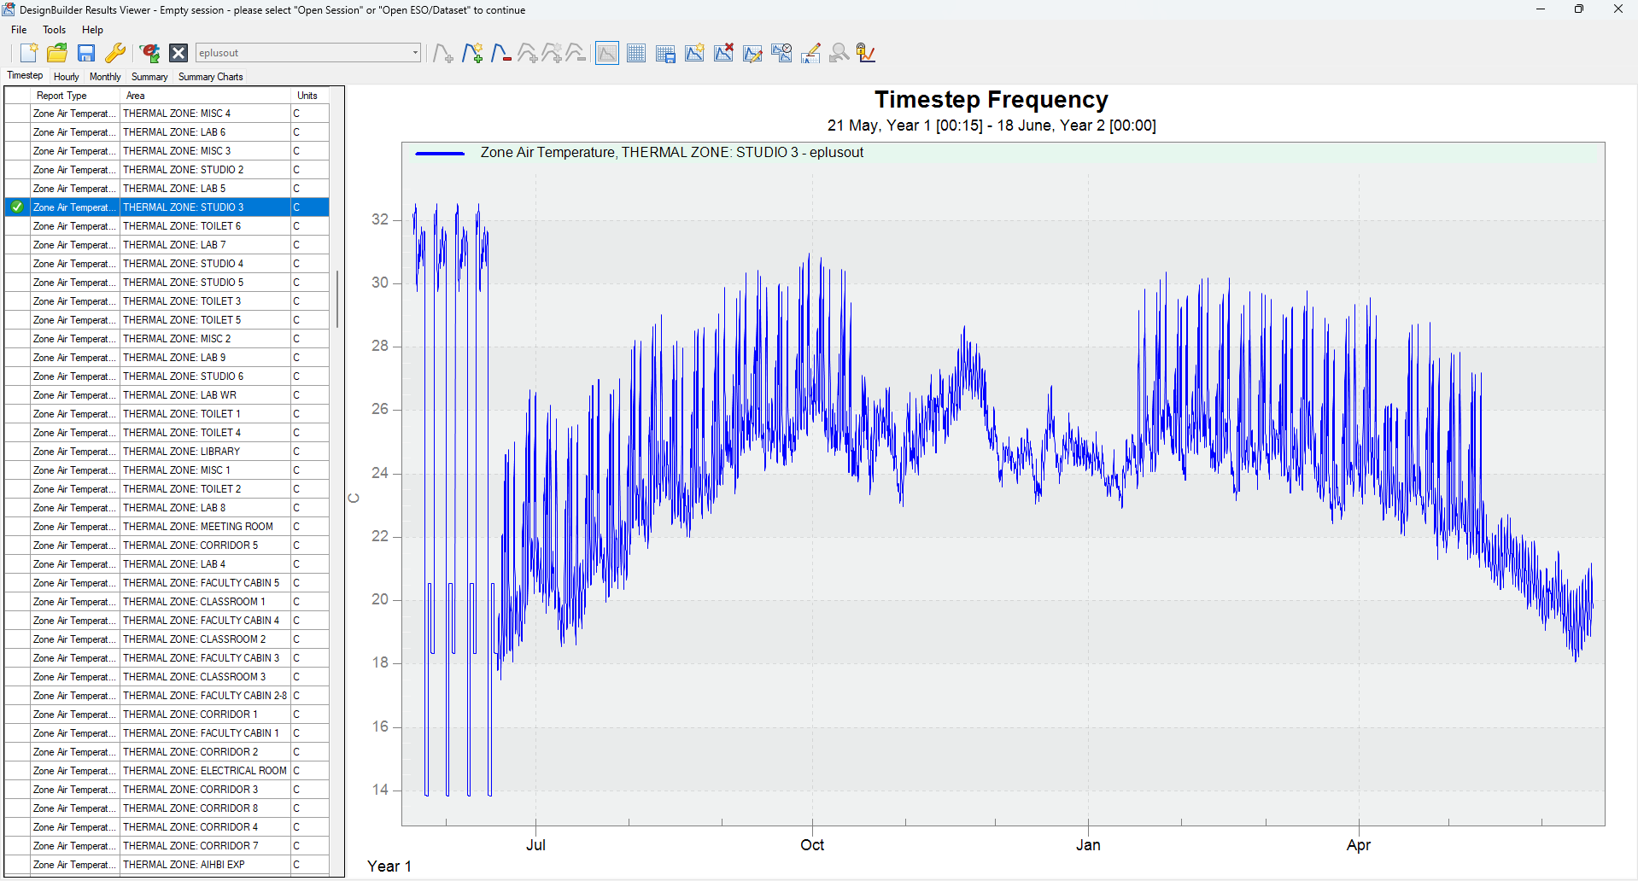Viewport: 1638px width, 881px height.
Task: Select THERMAL ZONE: CLASSROOM 3 row
Action: tap(167, 677)
